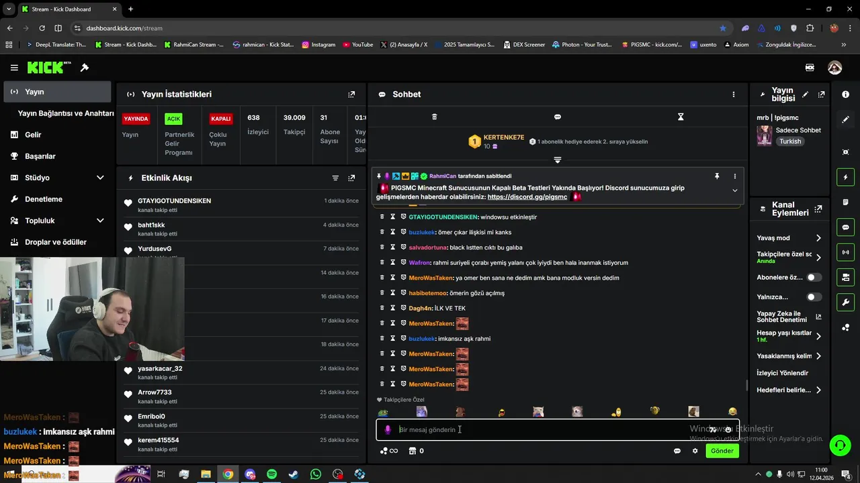
Task: Click shield icon beside habibetemoo's message
Action: [403, 292]
